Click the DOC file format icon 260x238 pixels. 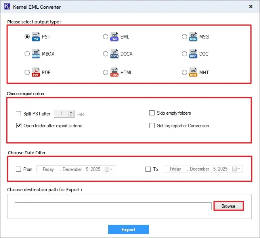(193, 54)
